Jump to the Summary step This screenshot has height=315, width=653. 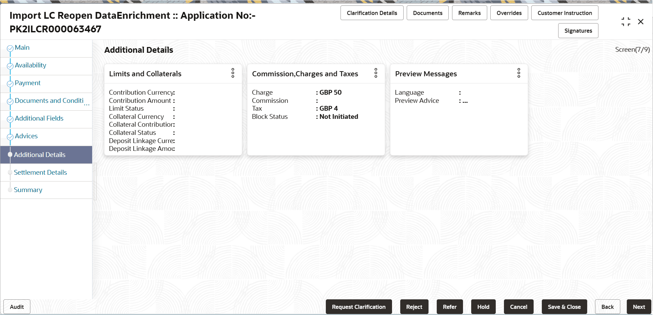pos(28,190)
